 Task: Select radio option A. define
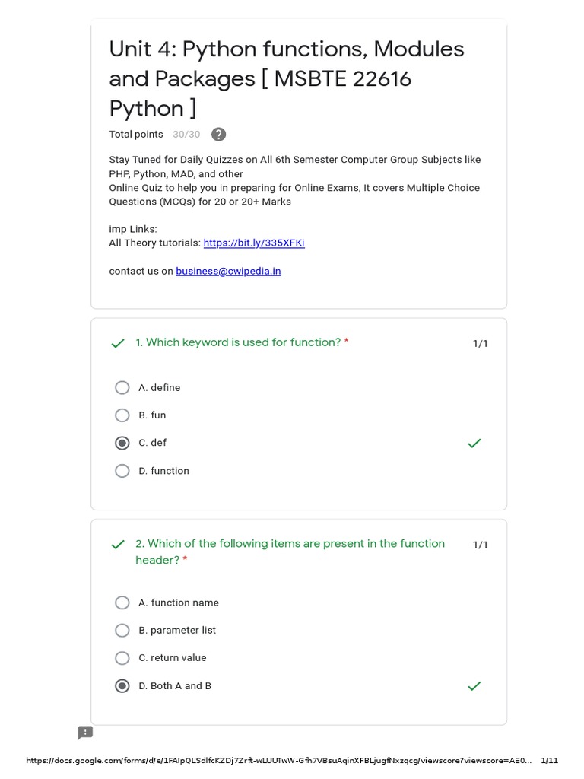coord(122,388)
